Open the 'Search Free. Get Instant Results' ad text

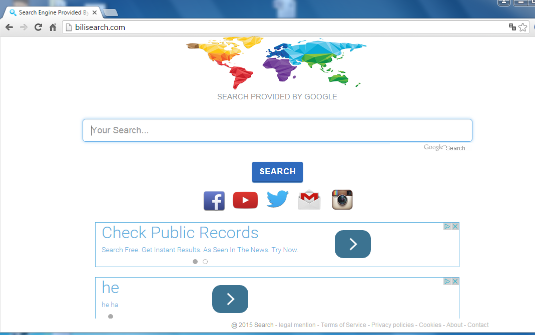click(200, 250)
